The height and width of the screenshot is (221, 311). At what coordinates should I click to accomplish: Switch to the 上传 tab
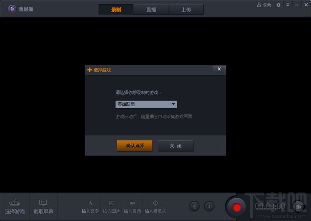tap(186, 9)
